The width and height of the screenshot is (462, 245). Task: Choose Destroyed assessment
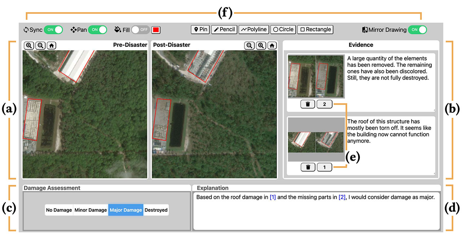[156, 210]
